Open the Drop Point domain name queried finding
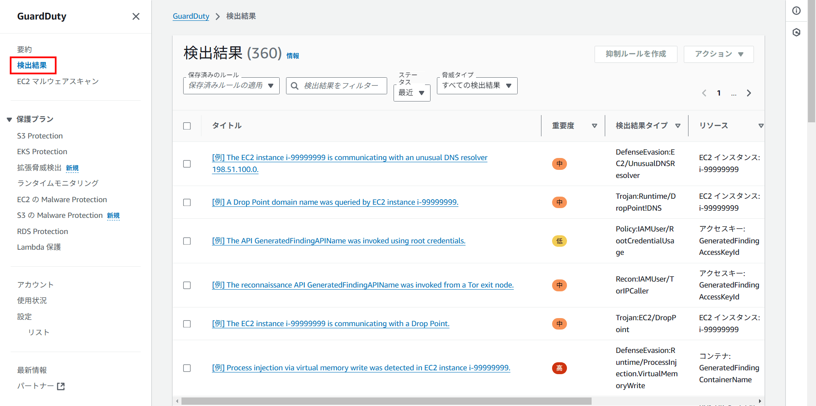This screenshot has width=816, height=406. [335, 202]
